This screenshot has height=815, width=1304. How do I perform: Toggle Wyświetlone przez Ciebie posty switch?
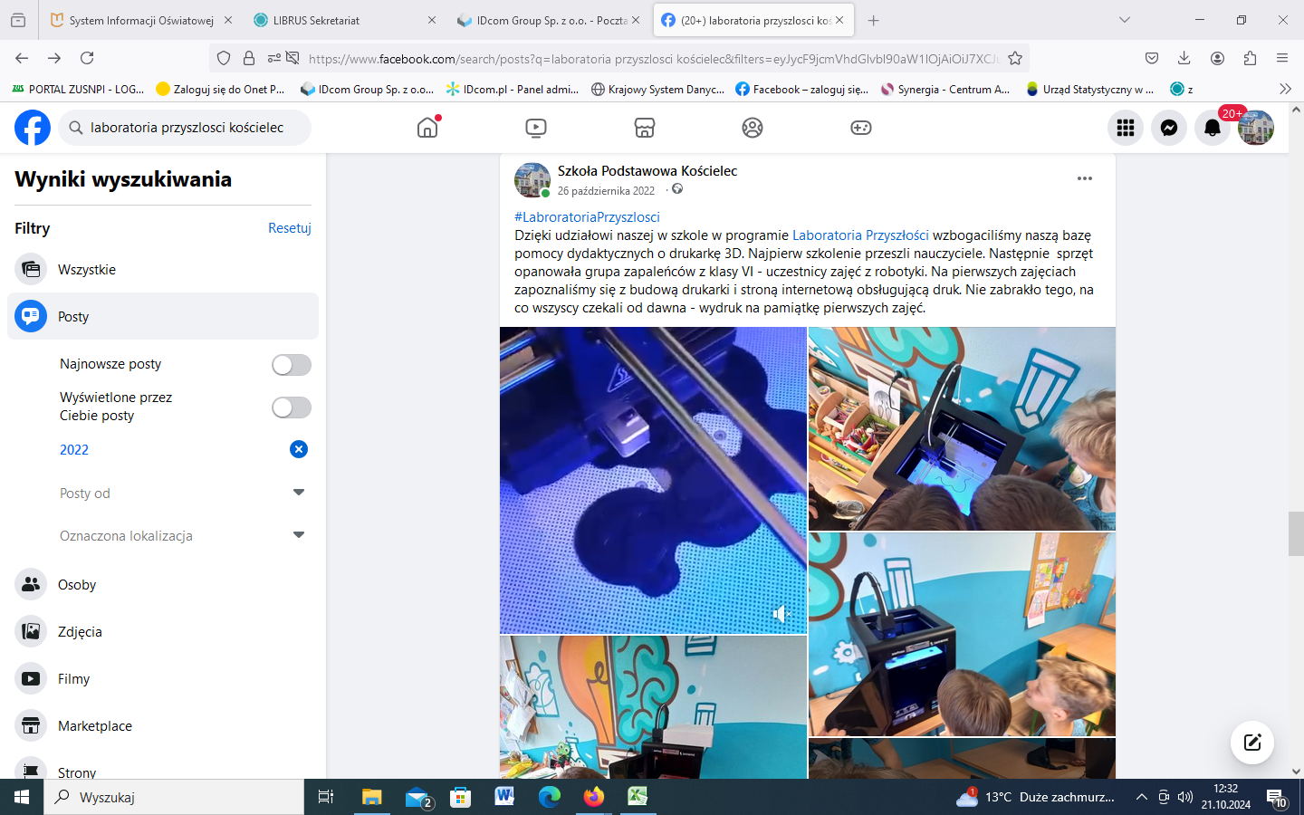coord(292,407)
